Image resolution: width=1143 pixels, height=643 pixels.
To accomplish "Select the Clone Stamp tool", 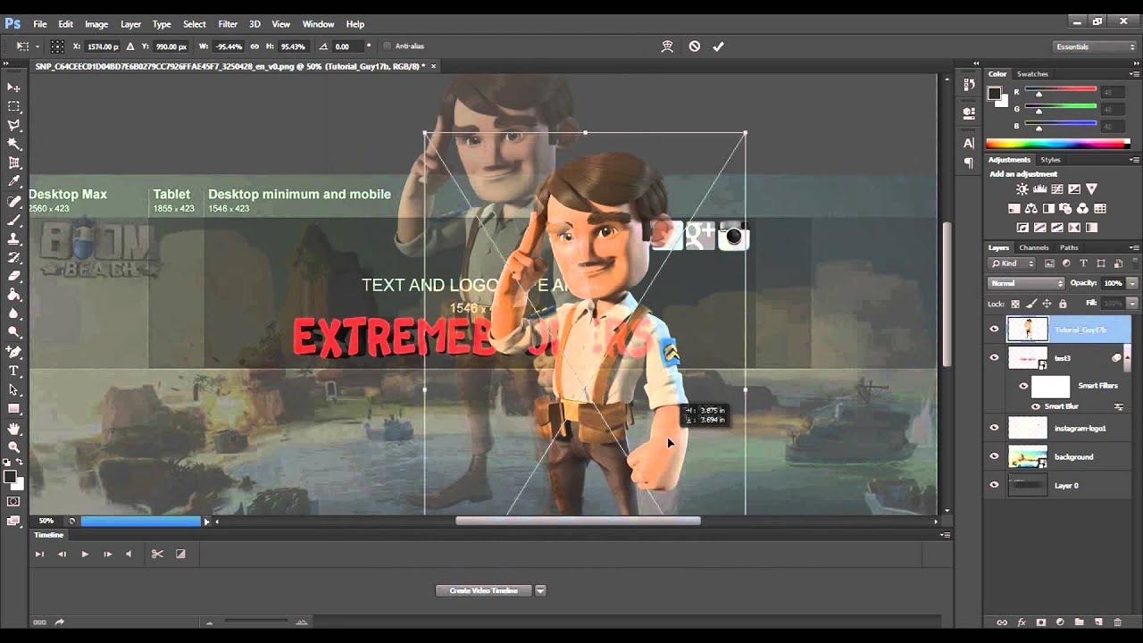I will coord(13,238).
